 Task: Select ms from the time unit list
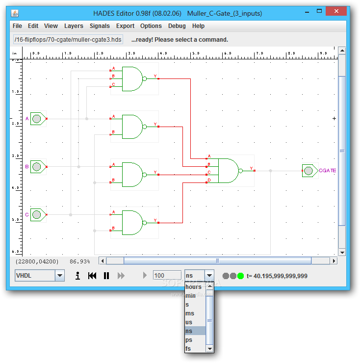(195, 313)
